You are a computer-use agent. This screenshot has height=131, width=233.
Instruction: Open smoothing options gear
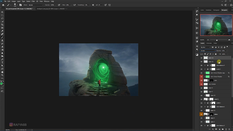[93, 5]
